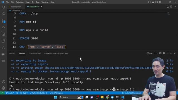This screenshot has width=178, height=100.
Task: Click AWS Builder ID status item
Action: pyautogui.click(x=39, y=93)
